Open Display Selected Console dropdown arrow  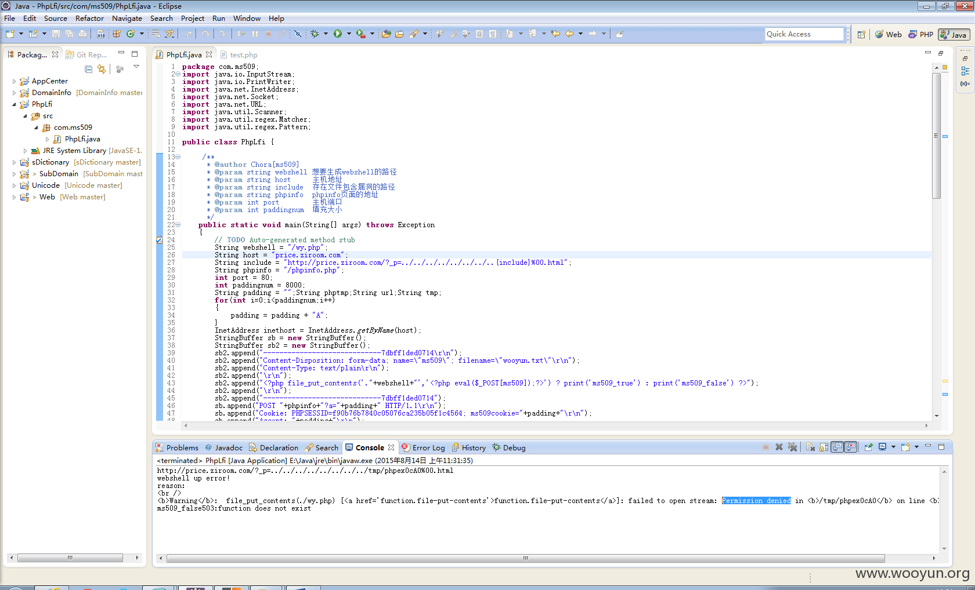[893, 447]
